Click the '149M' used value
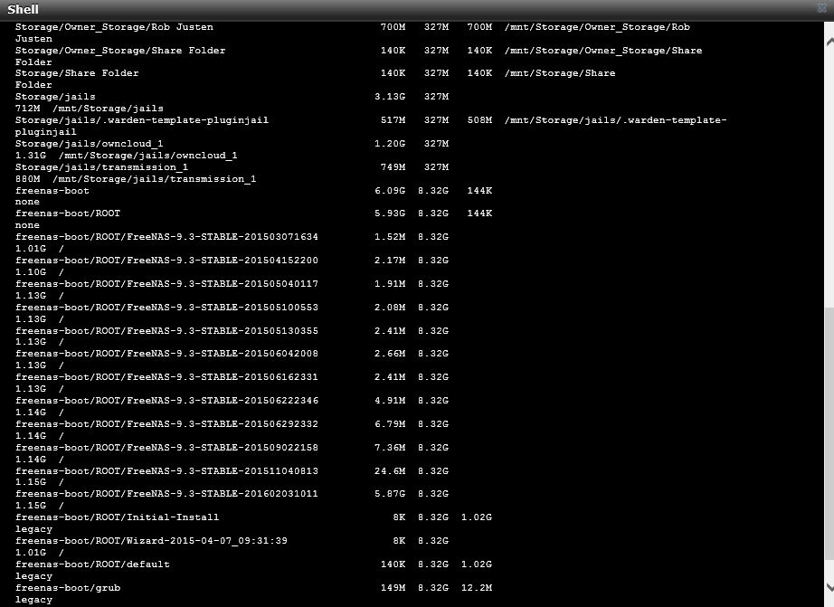 click(393, 588)
